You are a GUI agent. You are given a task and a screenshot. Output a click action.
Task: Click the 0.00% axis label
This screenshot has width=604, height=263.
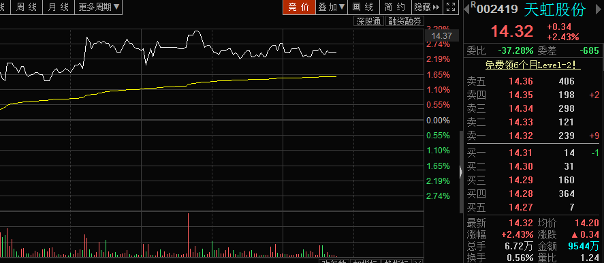click(438, 121)
